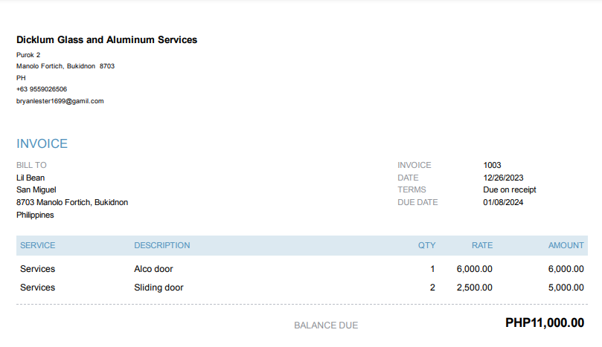Click the BILL TO label

coord(31,165)
